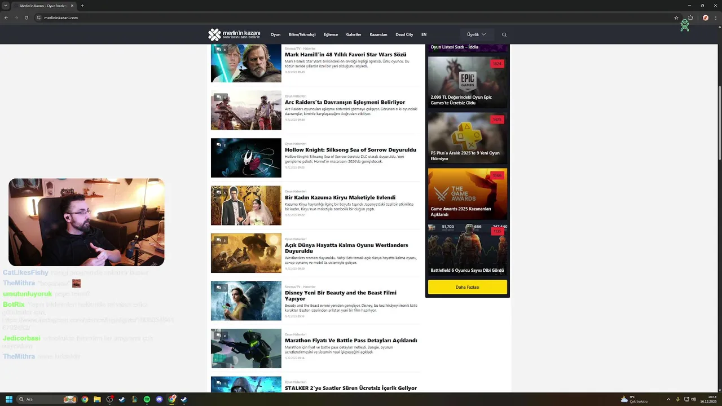Open Kazuma Kiryu maketiyle evlendi article title
The width and height of the screenshot is (722, 406).
tap(340, 197)
